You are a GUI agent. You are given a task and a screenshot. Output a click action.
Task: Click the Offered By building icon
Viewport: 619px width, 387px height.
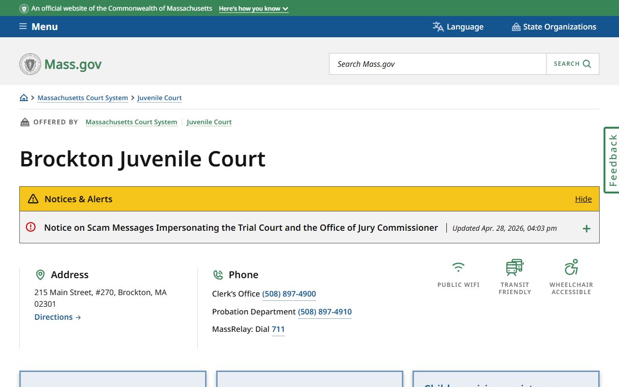[25, 122]
